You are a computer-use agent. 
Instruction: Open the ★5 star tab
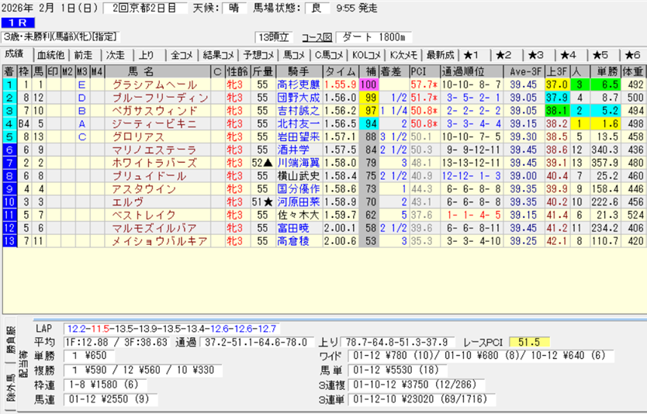pos(600,55)
